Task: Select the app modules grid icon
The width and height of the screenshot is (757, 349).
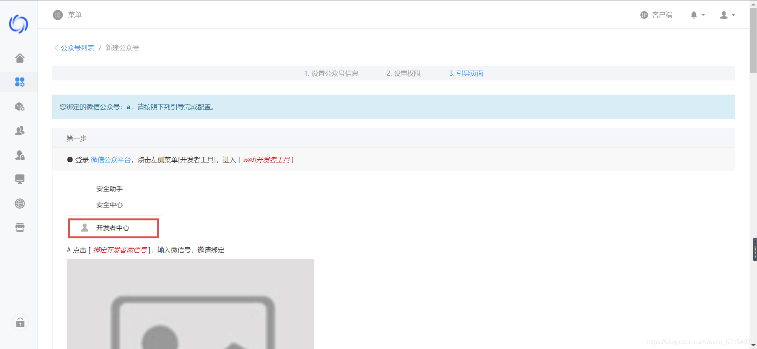Action: [x=20, y=82]
